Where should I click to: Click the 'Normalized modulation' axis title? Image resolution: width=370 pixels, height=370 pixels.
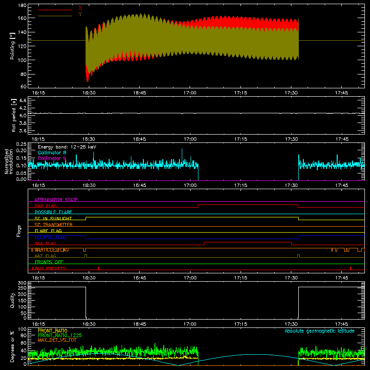(x=9, y=161)
